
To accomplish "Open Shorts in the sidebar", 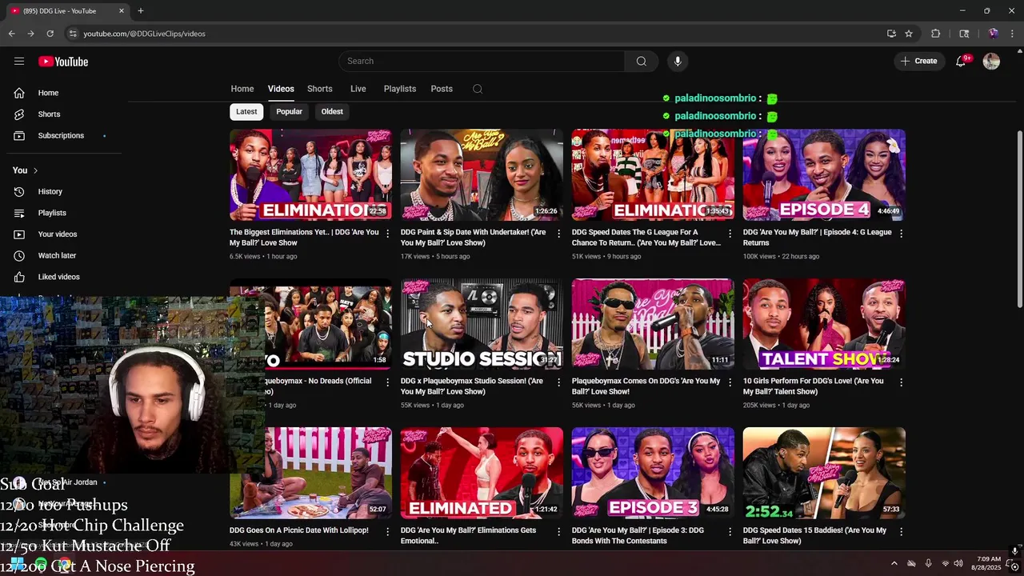I will (49, 114).
